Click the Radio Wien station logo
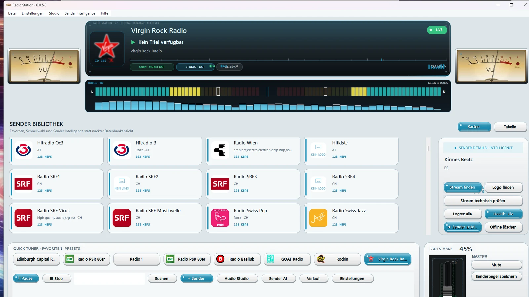 (x=220, y=150)
